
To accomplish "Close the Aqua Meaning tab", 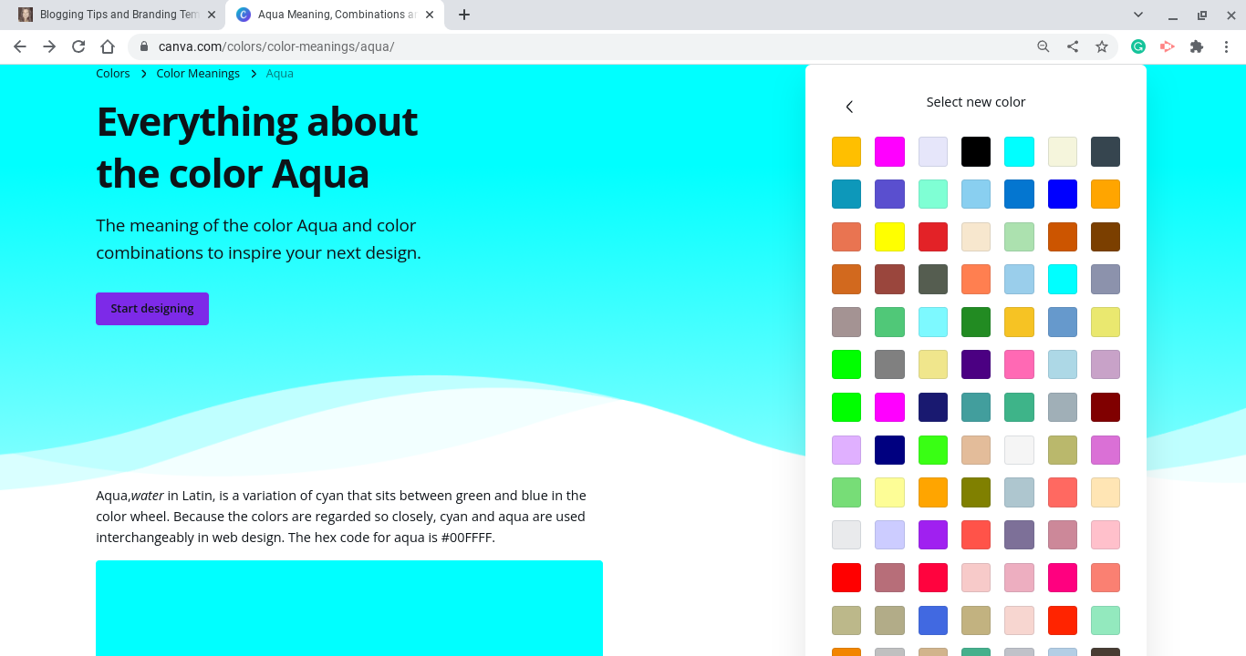I will [431, 15].
